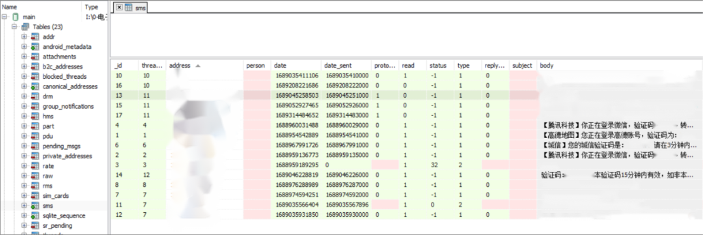Expand the attachments table node
This screenshot has width=703, height=235.
[x=24, y=57]
